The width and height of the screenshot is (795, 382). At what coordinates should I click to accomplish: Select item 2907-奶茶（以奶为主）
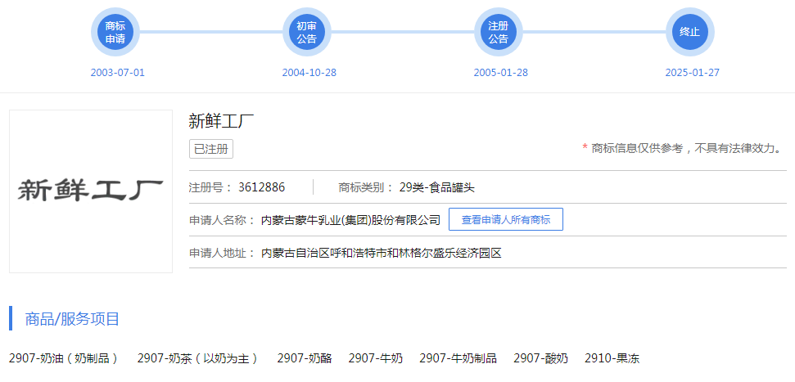point(198,359)
